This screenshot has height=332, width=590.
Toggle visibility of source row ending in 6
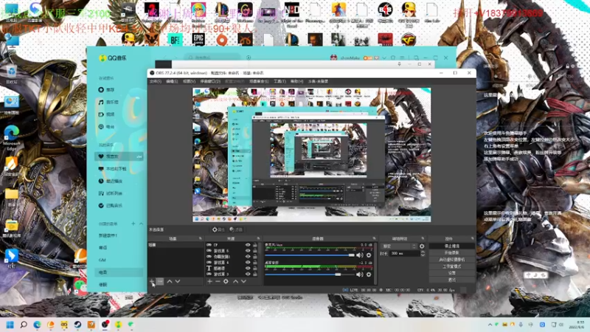click(x=248, y=251)
